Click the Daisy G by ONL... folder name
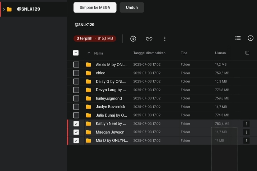 point(111,82)
